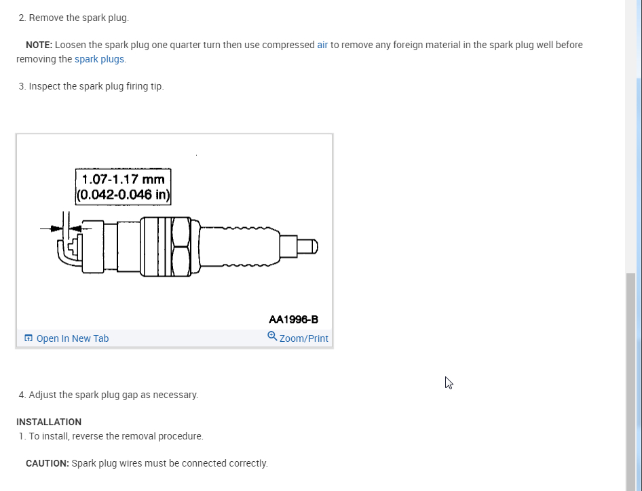Viewport: 642px width, 491px height.
Task: Click the bold NOTE label
Action: point(39,45)
